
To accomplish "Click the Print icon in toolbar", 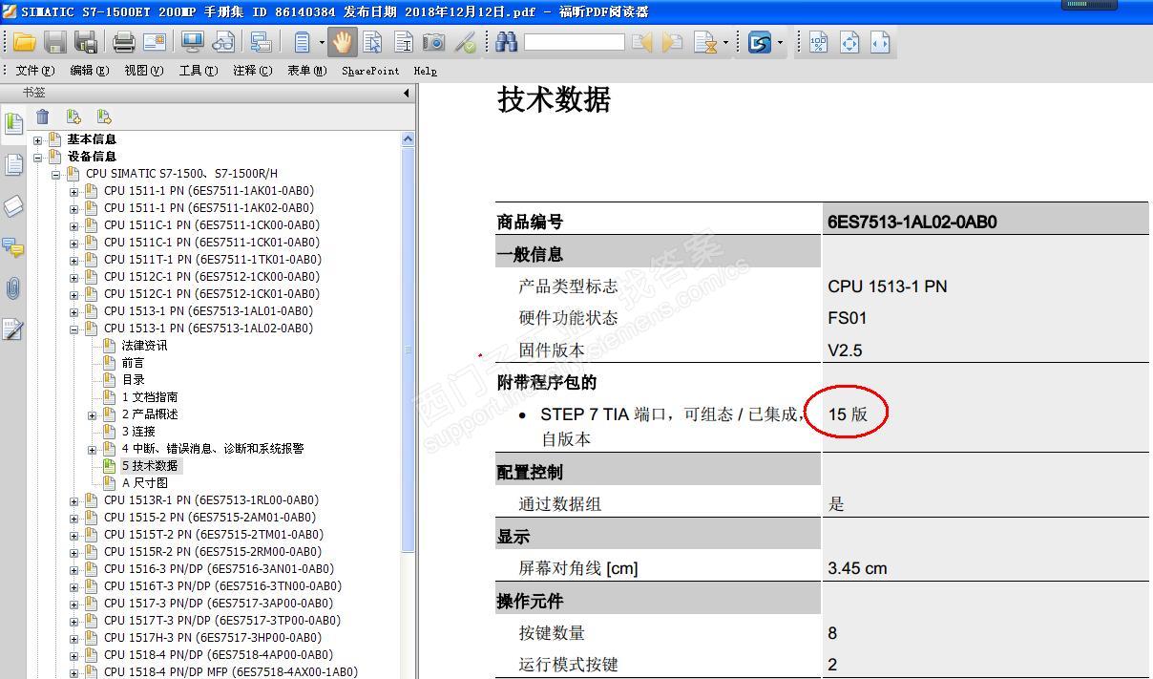I will (x=124, y=42).
